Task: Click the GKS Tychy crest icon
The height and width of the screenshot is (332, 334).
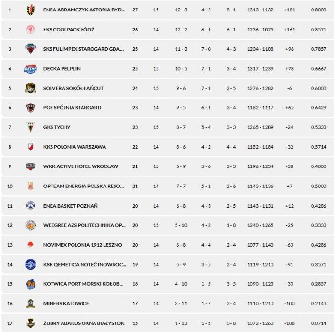Action: pos(31,127)
